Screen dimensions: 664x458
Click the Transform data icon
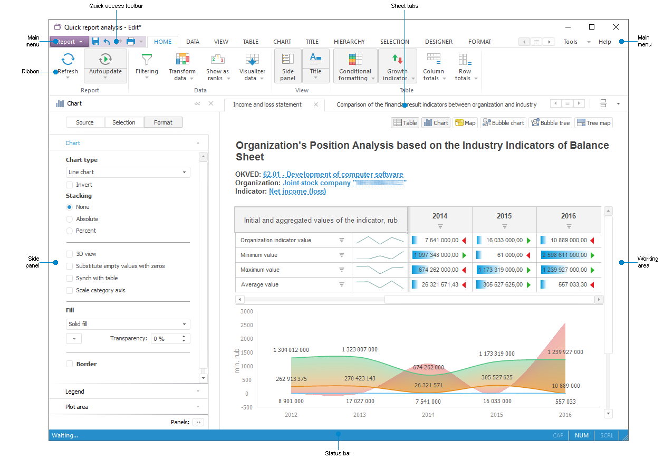point(182,60)
